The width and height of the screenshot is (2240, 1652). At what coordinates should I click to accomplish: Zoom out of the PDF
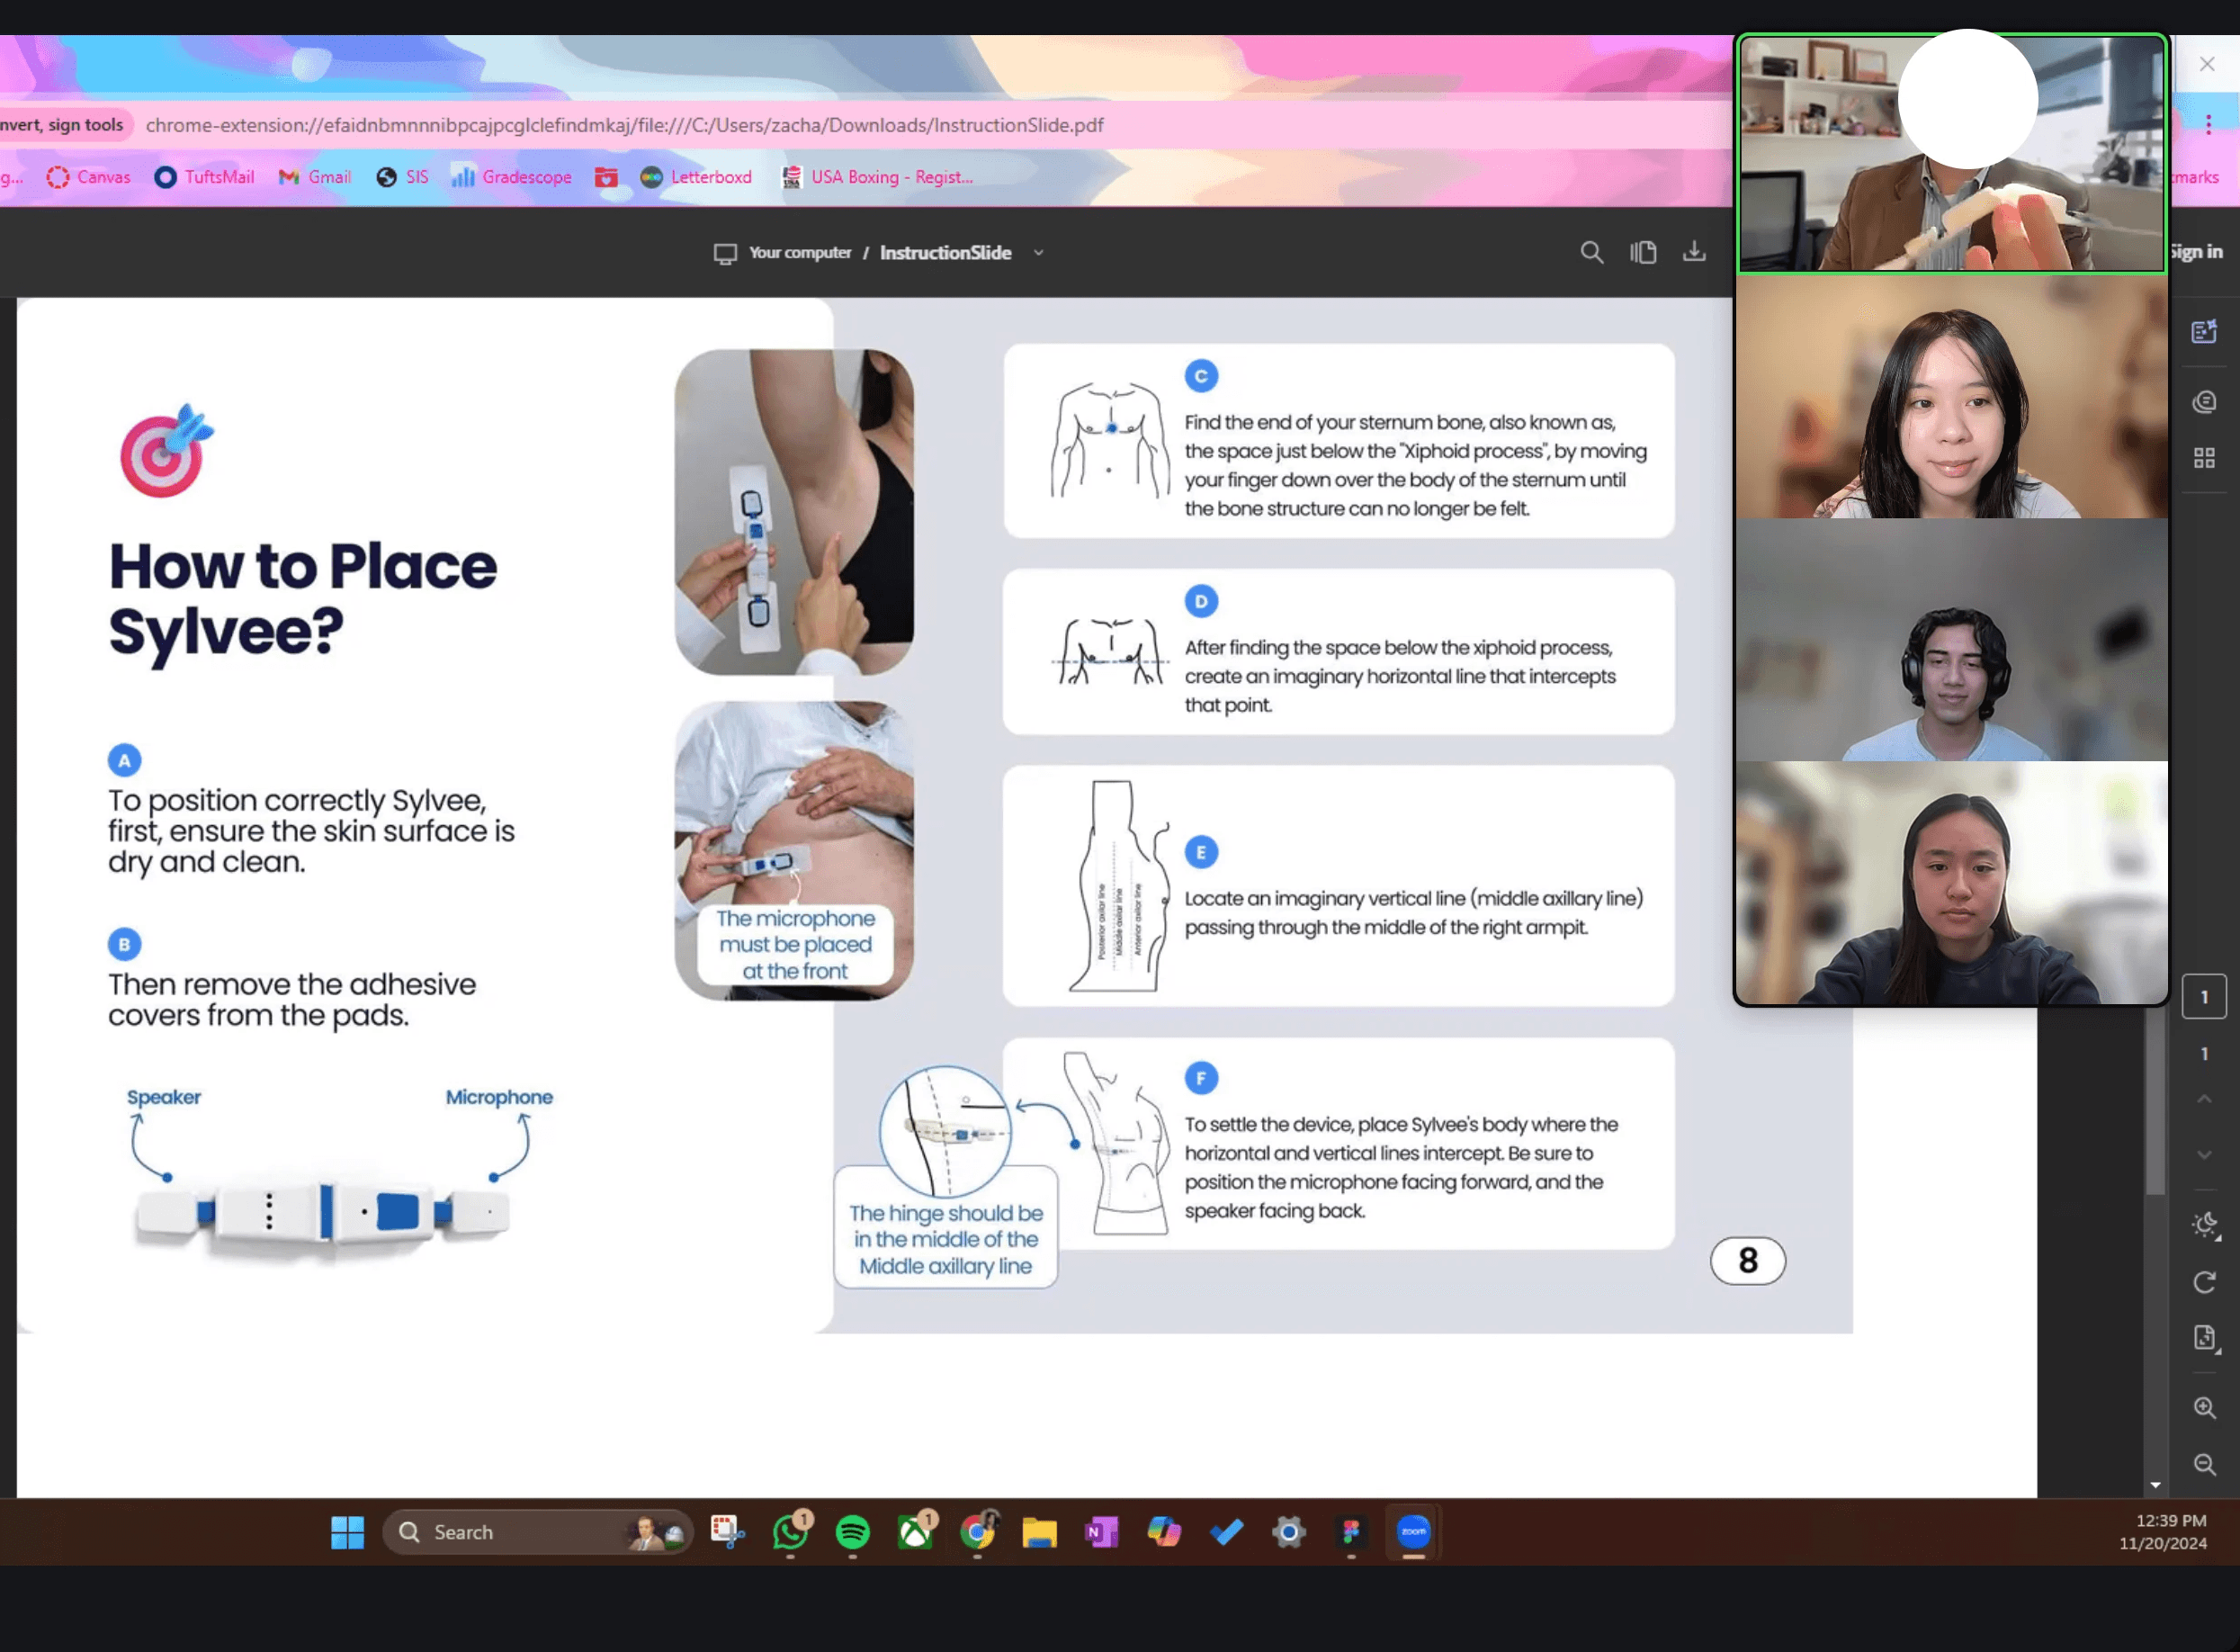(x=2204, y=1465)
